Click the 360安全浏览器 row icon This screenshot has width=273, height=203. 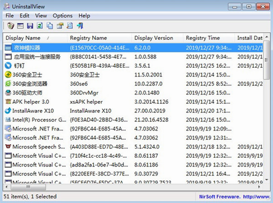(8, 83)
